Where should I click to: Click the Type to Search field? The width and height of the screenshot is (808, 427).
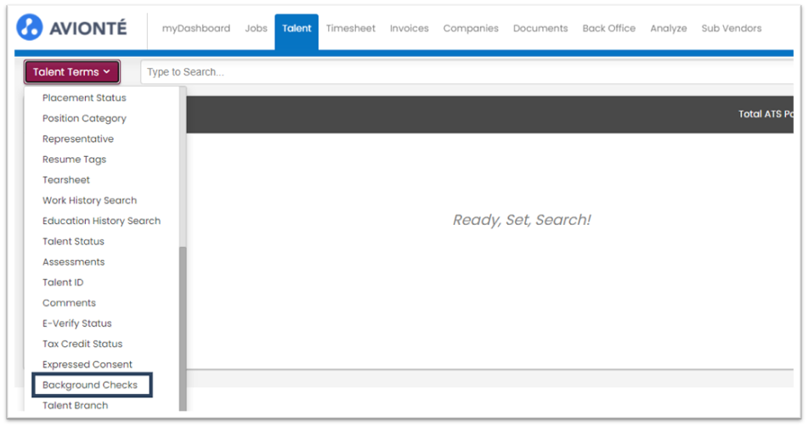pyautogui.click(x=466, y=72)
